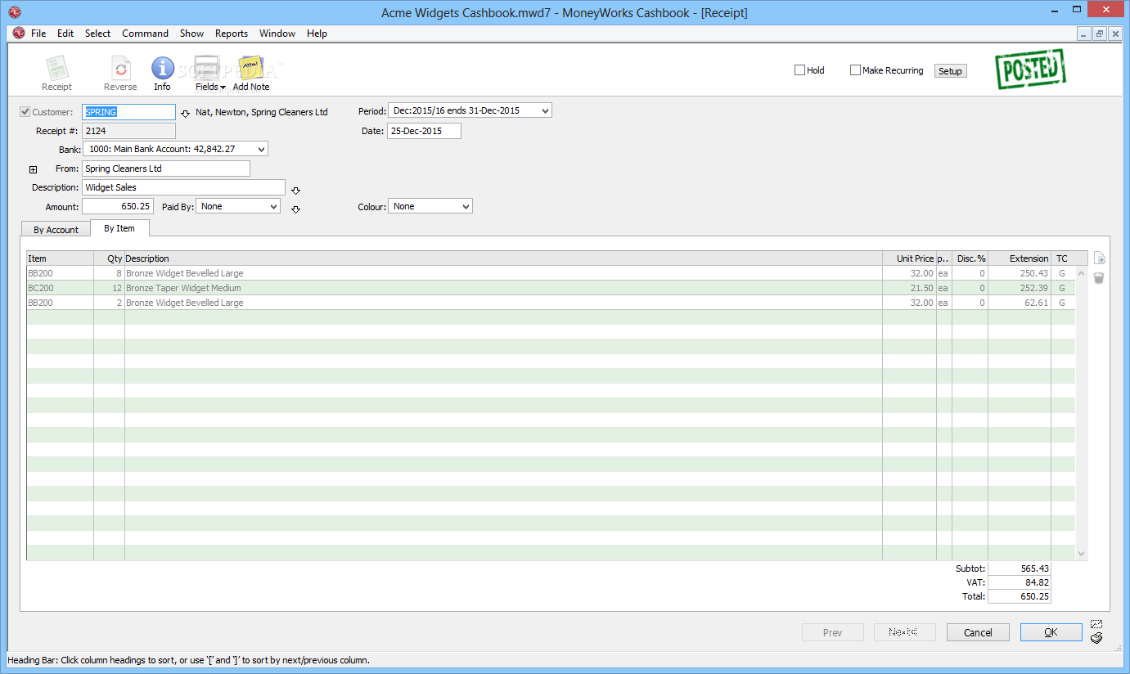
Task: Click the Subtot value 565.43
Action: pyautogui.click(x=1020, y=568)
